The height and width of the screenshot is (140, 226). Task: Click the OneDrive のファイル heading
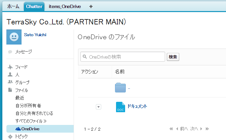[106, 37]
